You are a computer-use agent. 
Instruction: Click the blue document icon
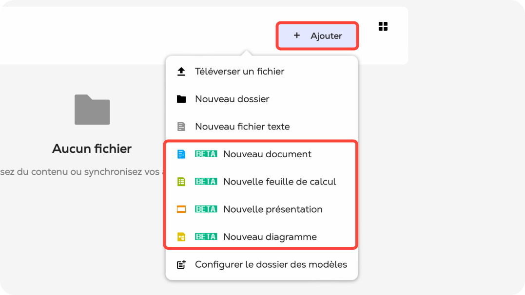pyautogui.click(x=181, y=154)
